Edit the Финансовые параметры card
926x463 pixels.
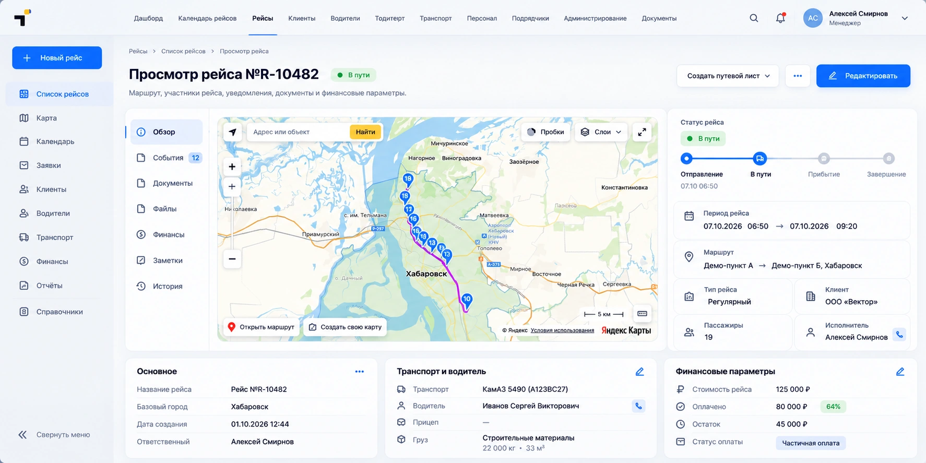click(x=900, y=372)
